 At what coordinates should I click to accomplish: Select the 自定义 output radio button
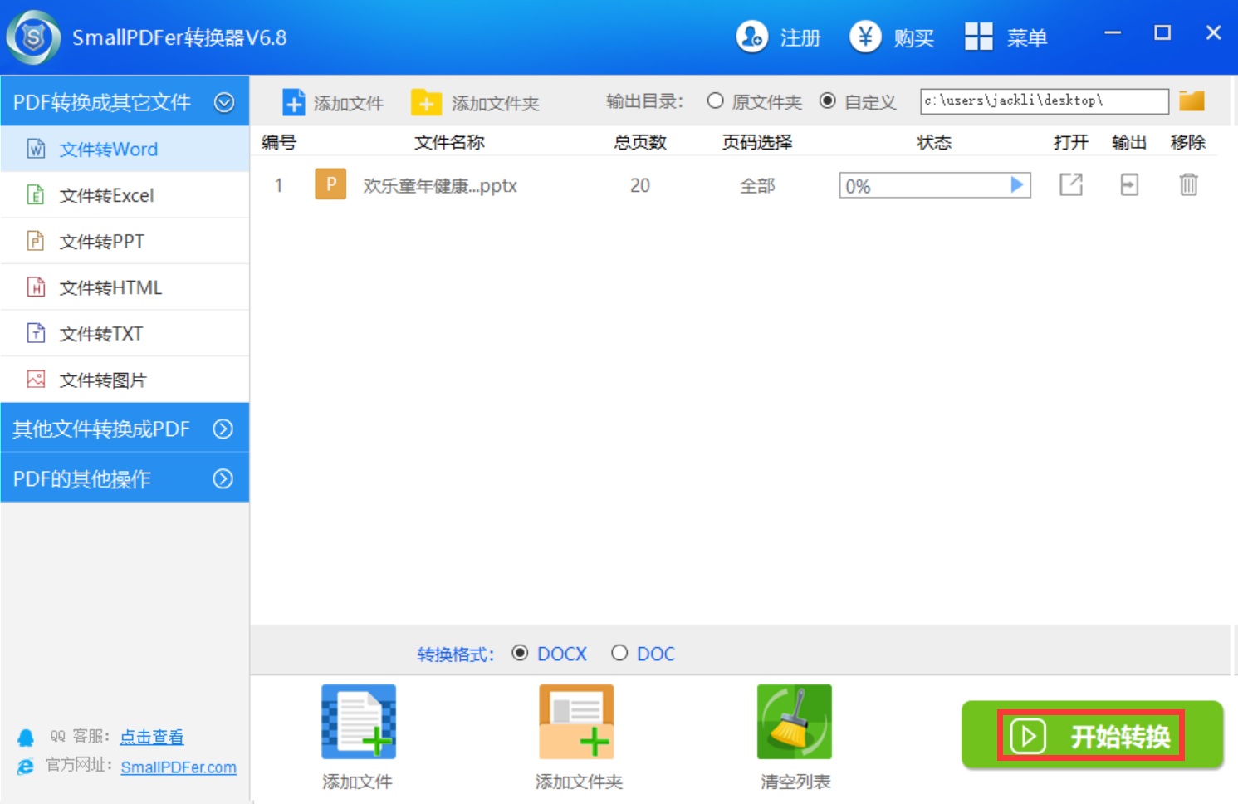[x=828, y=100]
